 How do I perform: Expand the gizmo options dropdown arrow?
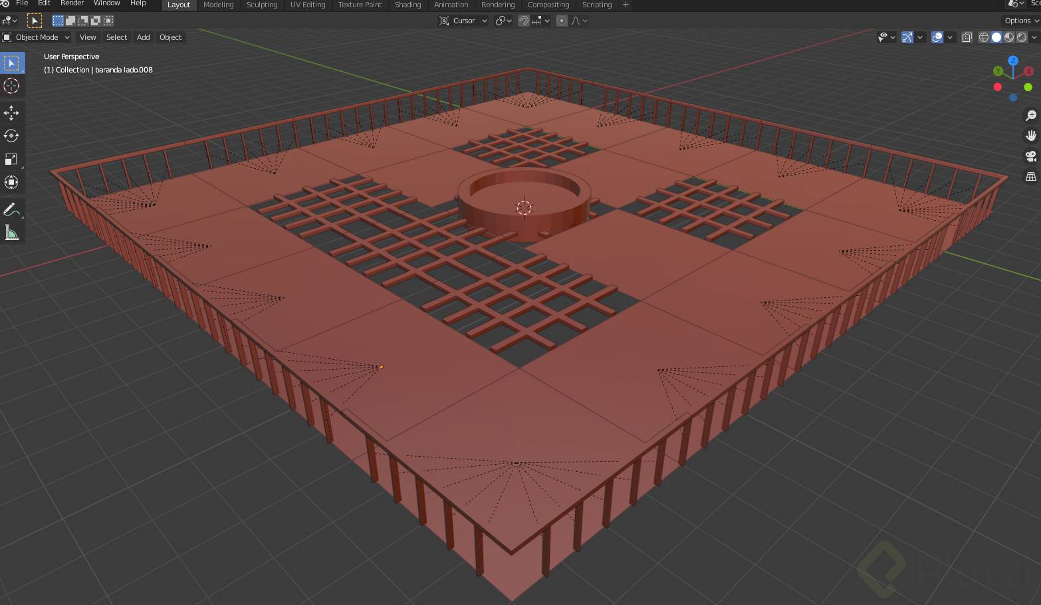pyautogui.click(x=920, y=37)
